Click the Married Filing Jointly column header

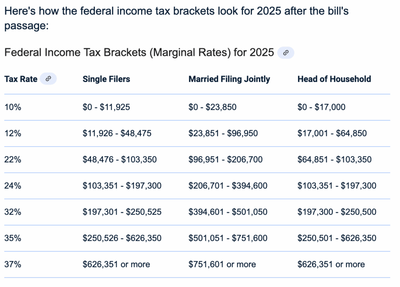[229, 79]
